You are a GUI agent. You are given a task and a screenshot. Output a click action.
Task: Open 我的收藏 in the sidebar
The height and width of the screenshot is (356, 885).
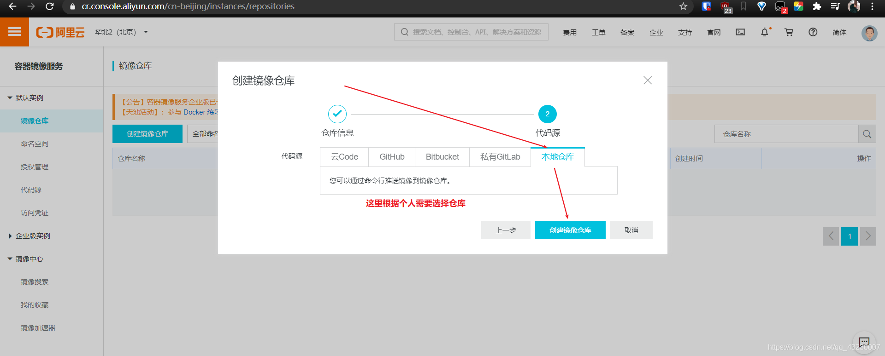click(x=35, y=304)
